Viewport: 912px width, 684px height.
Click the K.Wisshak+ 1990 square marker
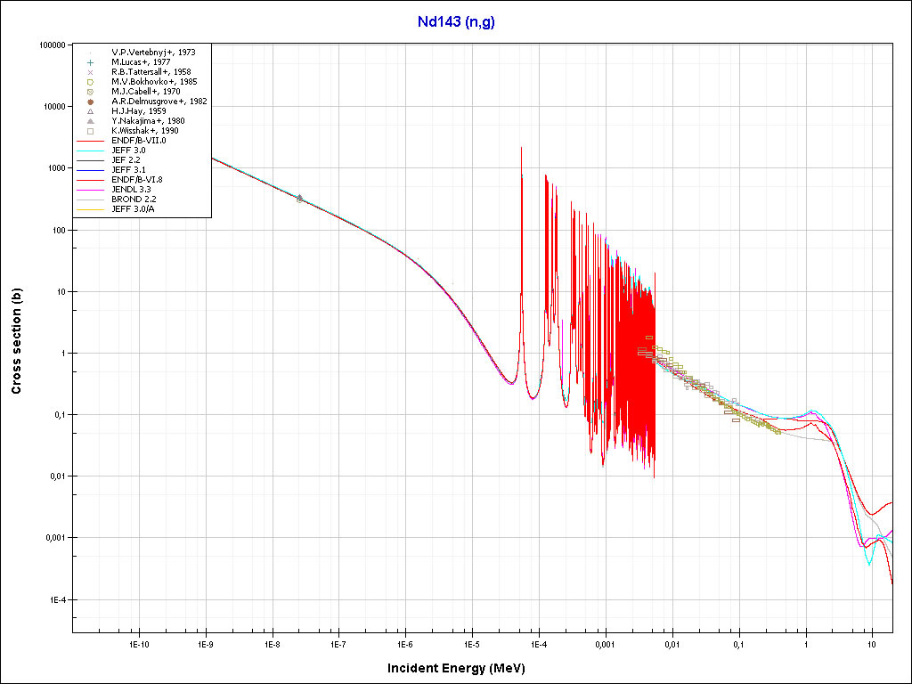(x=91, y=131)
